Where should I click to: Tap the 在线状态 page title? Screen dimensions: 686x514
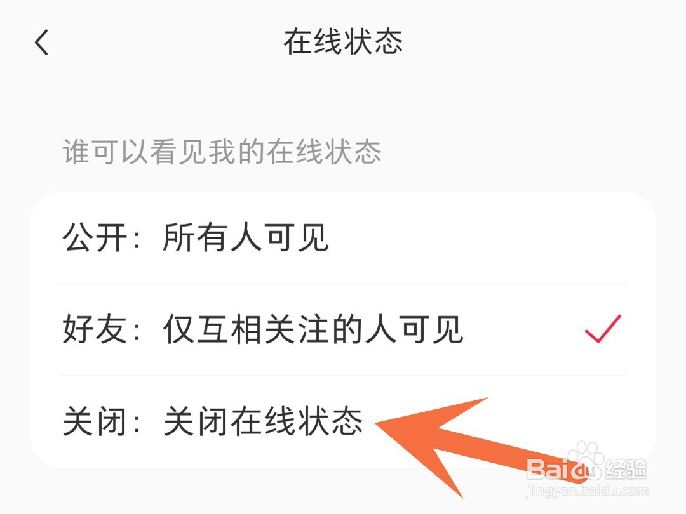[343, 42]
